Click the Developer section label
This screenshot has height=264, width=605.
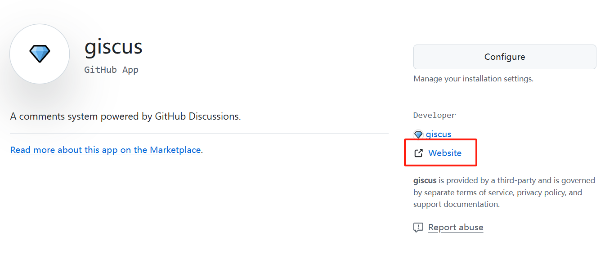coord(434,115)
